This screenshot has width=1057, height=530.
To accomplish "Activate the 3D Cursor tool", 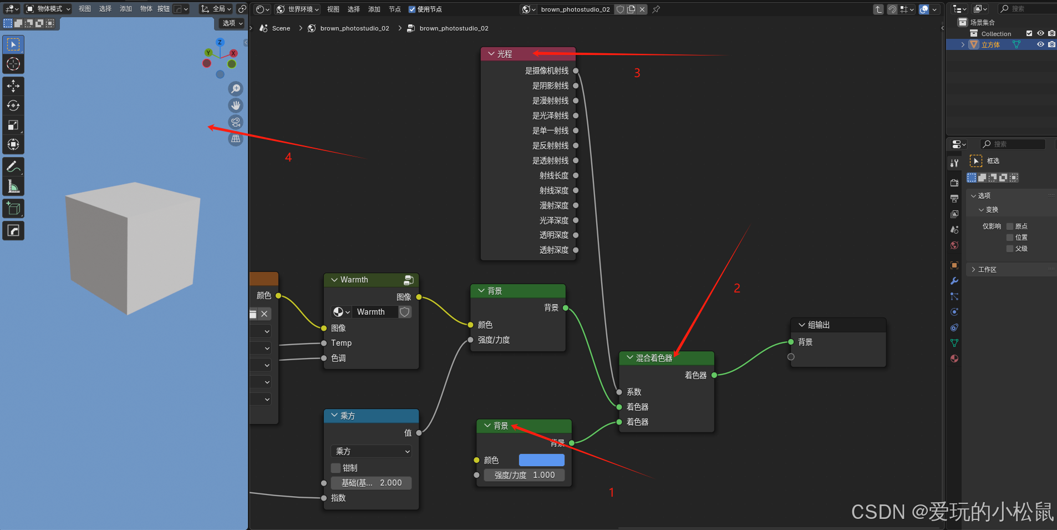I will click(13, 64).
